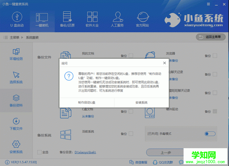Image resolution: width=229 pixels, height=166 pixels.
Task: Check 备份 box for 硬件驱动
Action: tap(215, 111)
